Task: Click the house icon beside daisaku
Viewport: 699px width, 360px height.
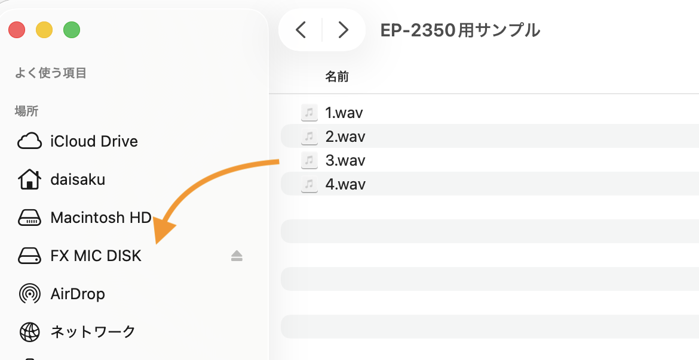Action: [x=29, y=179]
